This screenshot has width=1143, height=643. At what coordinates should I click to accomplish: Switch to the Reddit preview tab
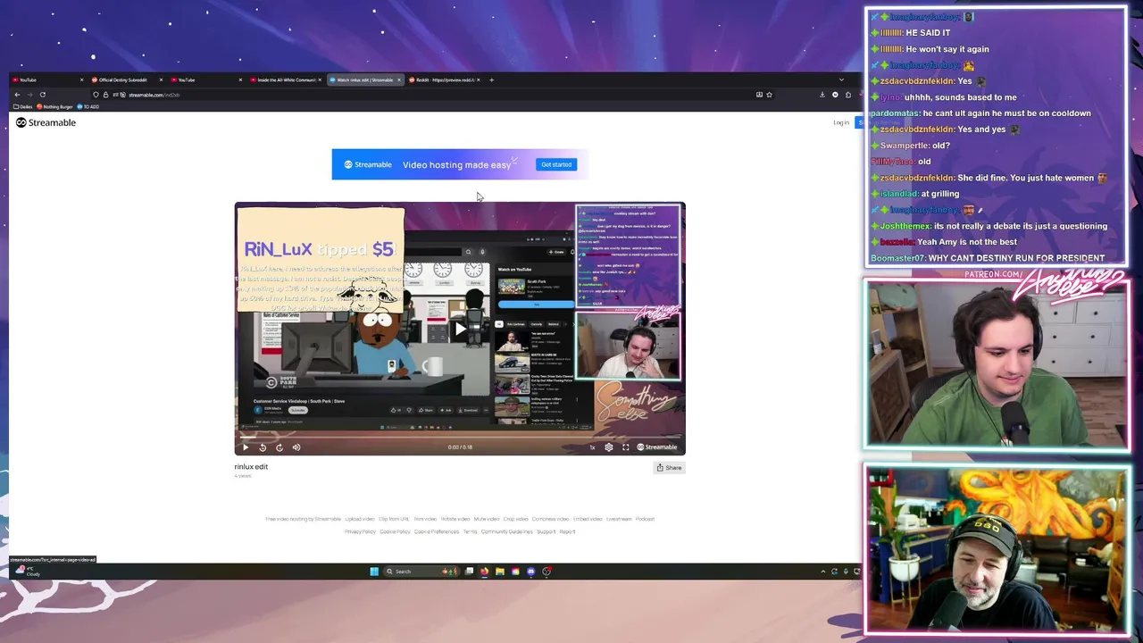tap(444, 80)
